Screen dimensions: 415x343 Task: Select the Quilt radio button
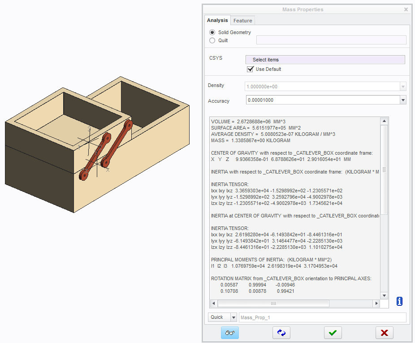point(212,40)
